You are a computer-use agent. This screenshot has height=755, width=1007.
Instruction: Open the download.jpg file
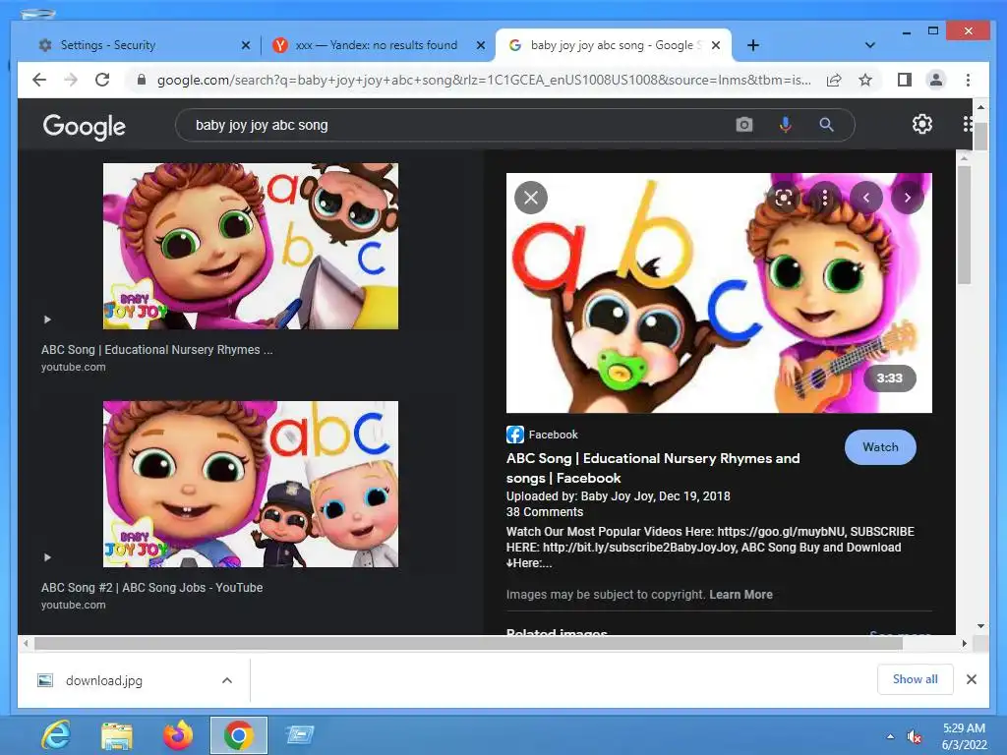coord(103,680)
